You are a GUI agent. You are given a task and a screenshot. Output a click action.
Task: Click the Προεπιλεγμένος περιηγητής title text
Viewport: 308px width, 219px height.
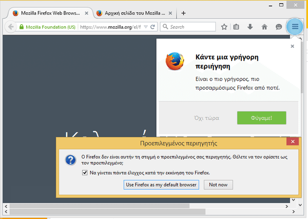179,143
